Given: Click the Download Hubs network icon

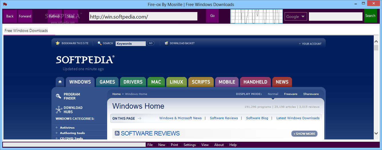Looking at the screenshot, I should [x=59, y=110].
